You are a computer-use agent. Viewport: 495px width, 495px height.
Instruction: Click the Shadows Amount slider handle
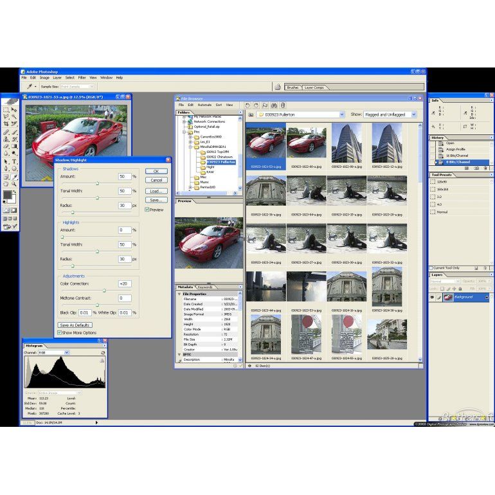(x=98, y=183)
